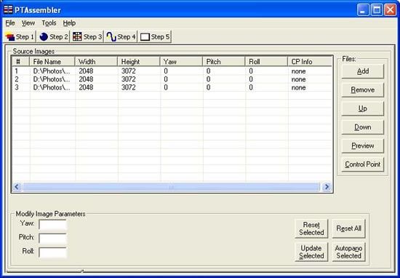Open Step 1 source images tab
400x278 pixels.
[20, 37]
